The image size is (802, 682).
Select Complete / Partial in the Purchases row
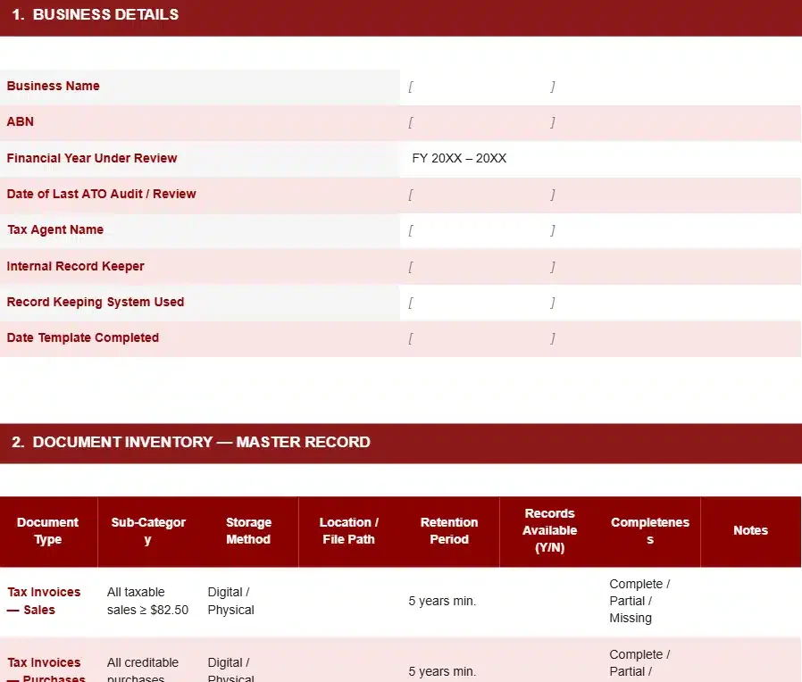pos(639,663)
